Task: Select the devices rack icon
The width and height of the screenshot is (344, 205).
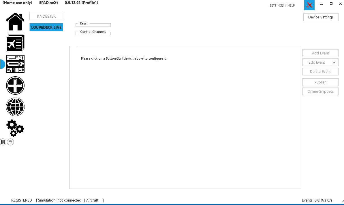Action: pos(15,64)
